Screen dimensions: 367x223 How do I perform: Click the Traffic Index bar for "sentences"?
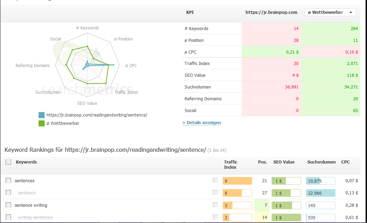(x=237, y=180)
